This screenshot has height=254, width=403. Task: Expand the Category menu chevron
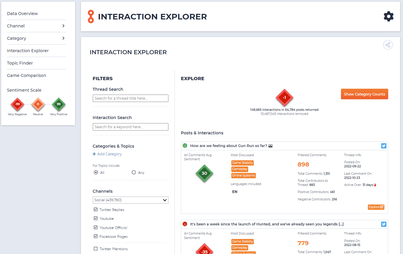point(63,38)
